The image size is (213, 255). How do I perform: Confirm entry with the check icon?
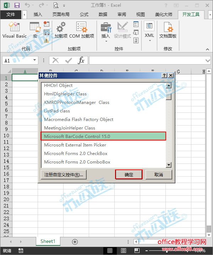pyautogui.click(x=69, y=60)
